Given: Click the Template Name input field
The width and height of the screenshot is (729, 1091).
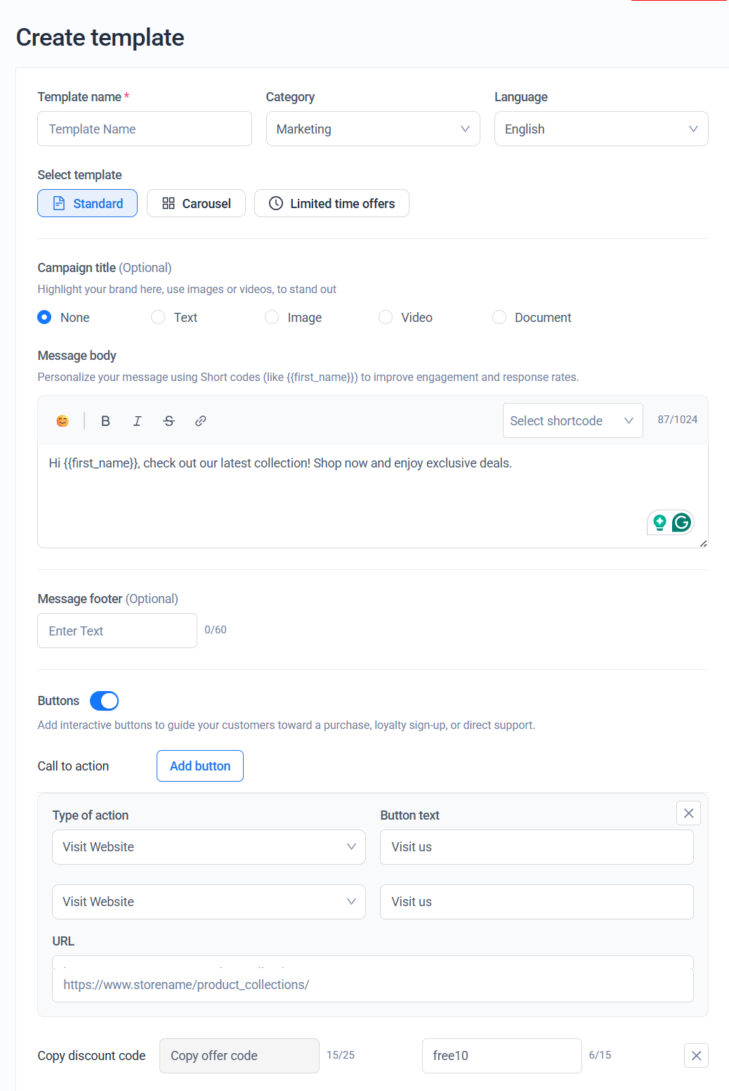Looking at the screenshot, I should click(145, 129).
